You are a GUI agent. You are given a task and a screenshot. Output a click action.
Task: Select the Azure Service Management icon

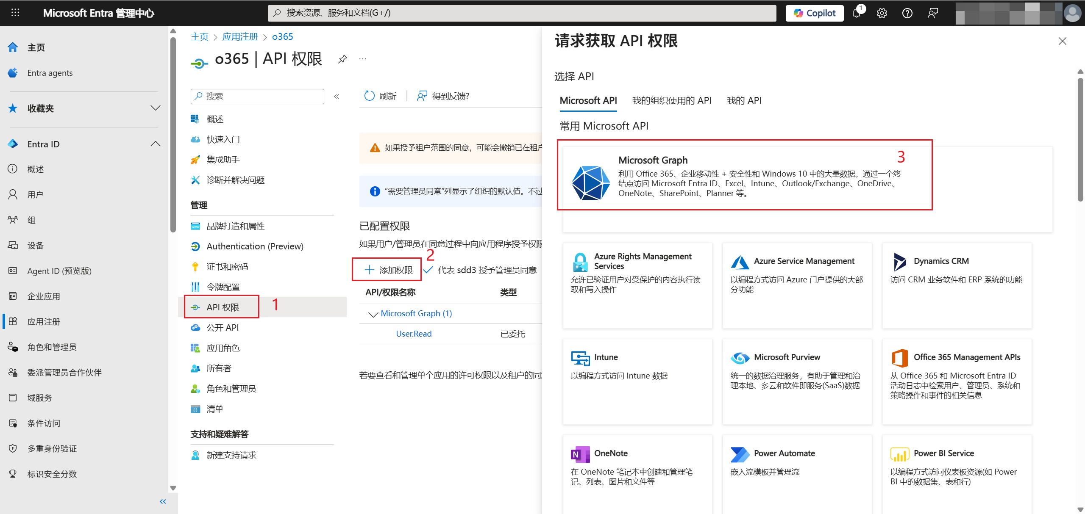pos(740,262)
